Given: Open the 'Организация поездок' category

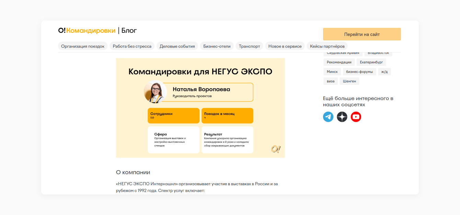Looking at the screenshot, I should 83,46.
